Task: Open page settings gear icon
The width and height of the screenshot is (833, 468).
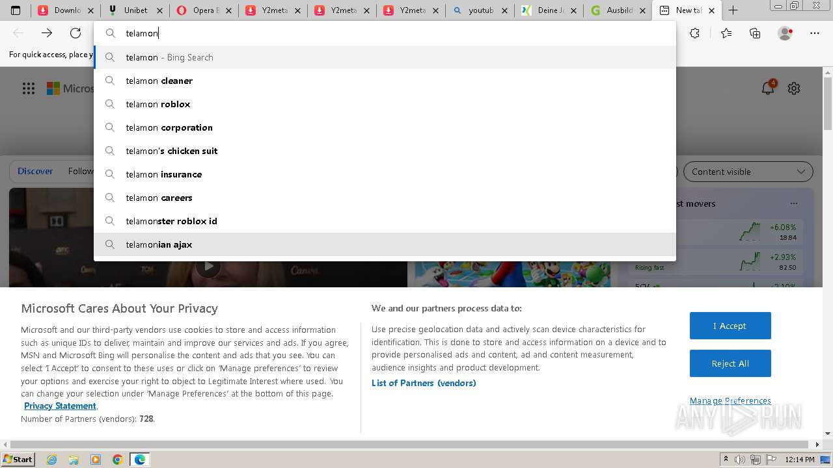Action: [x=794, y=88]
